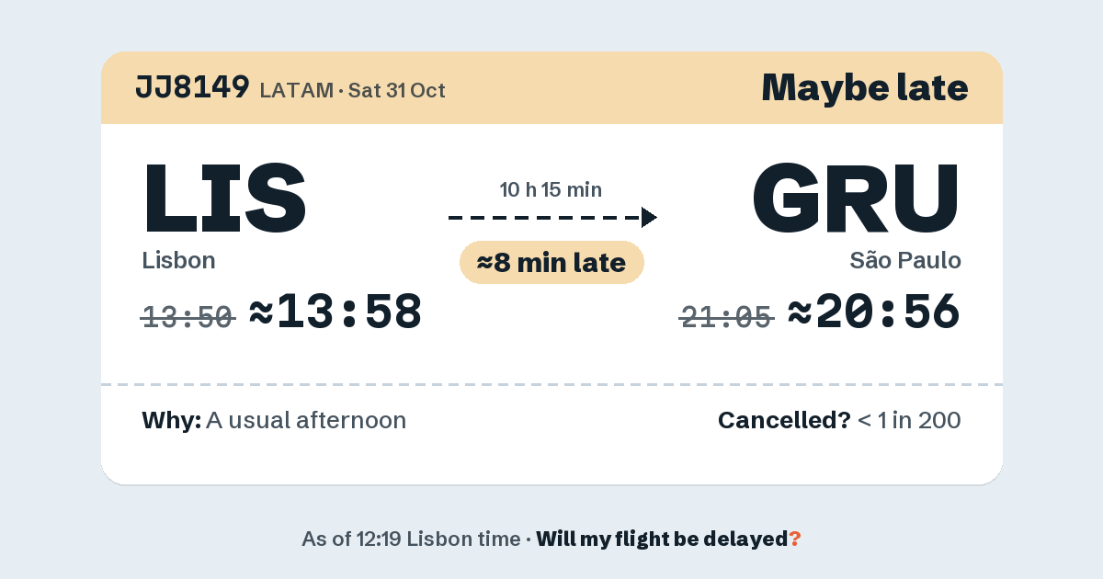This screenshot has width=1103, height=579.
Task: Click the estimated ≈13:58 departure time
Action: click(335, 312)
